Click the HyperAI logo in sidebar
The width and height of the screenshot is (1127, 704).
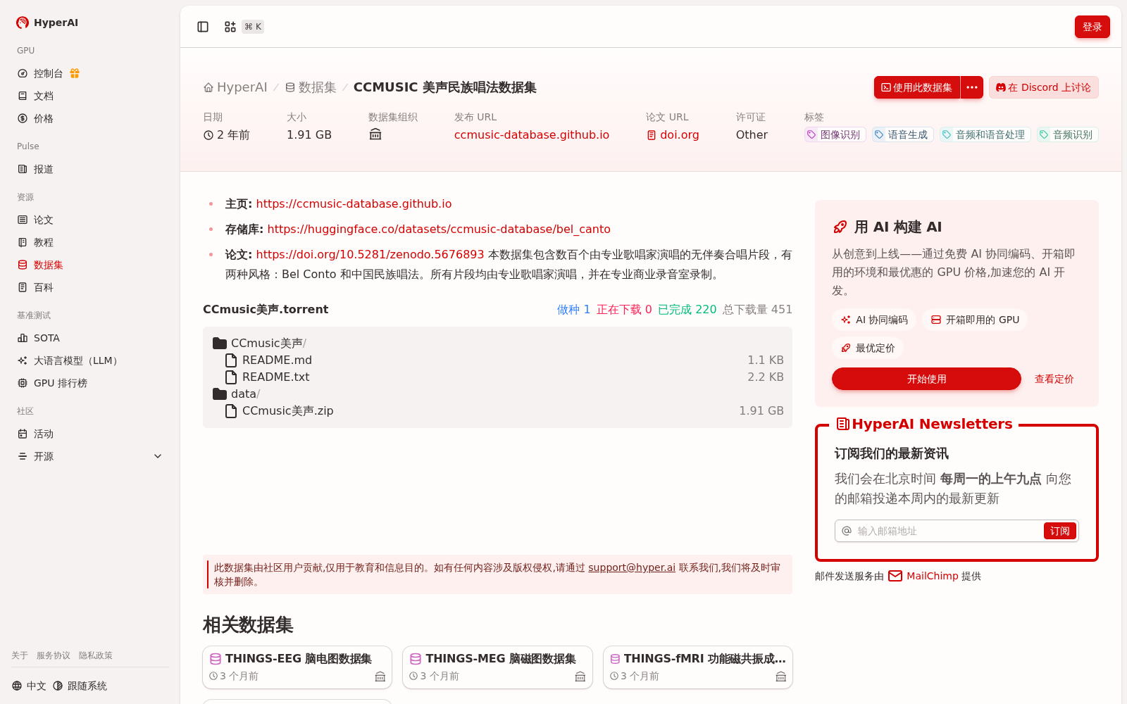tap(47, 23)
